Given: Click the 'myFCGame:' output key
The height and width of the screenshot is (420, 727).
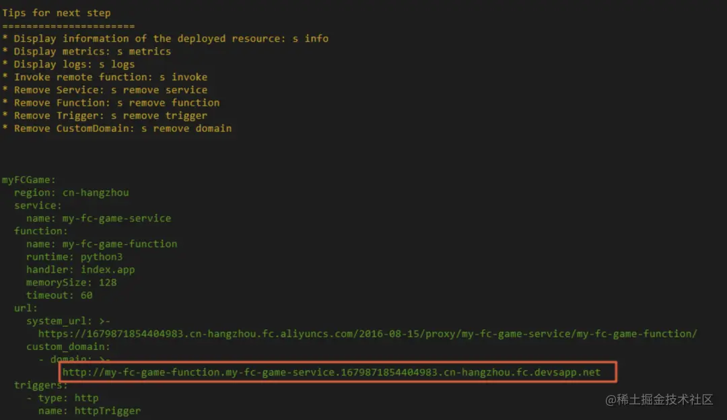Looking at the screenshot, I should (x=29, y=180).
